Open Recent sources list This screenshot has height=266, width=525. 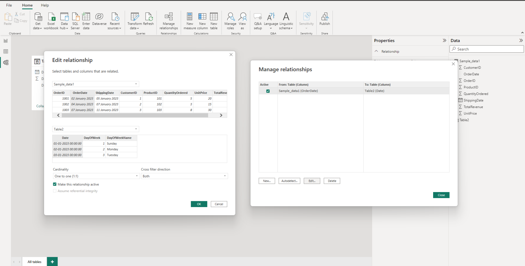coord(114,21)
